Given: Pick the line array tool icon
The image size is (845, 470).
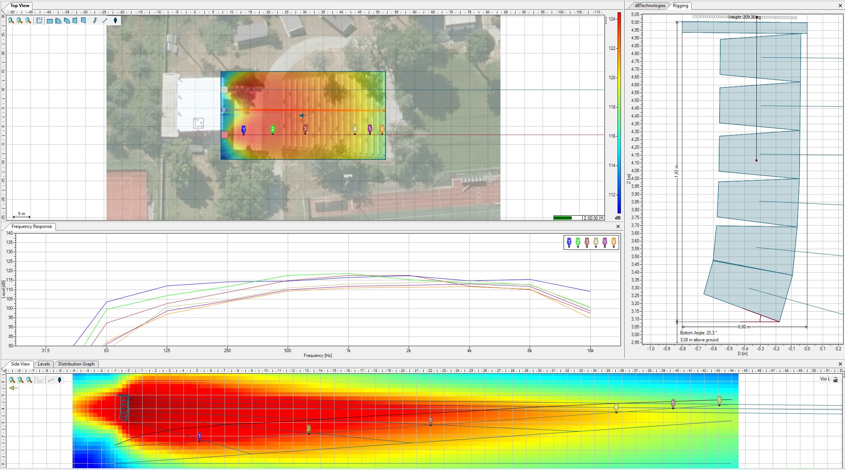Looking at the screenshot, I should coord(95,20).
